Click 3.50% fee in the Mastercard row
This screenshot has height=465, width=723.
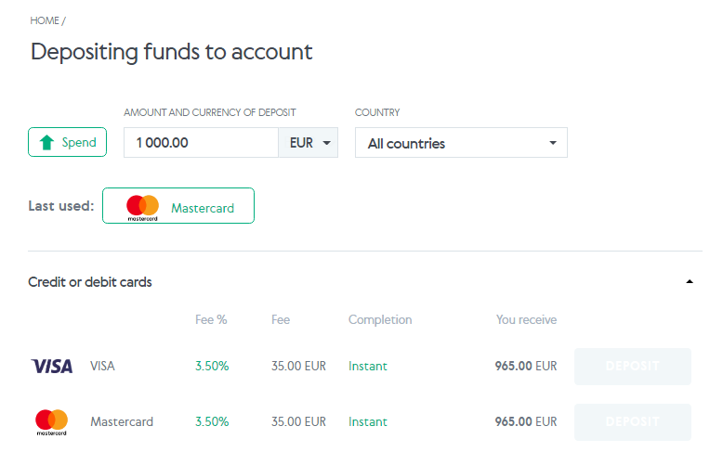(212, 421)
